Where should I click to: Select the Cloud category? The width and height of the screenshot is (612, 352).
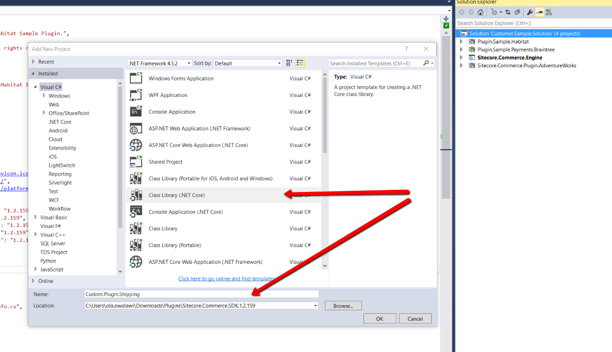point(56,139)
